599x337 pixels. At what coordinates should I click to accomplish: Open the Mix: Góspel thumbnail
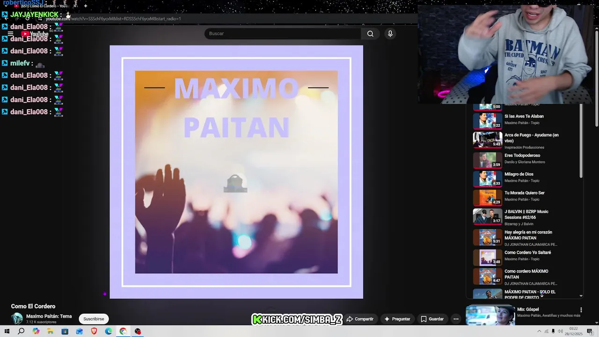click(490, 315)
